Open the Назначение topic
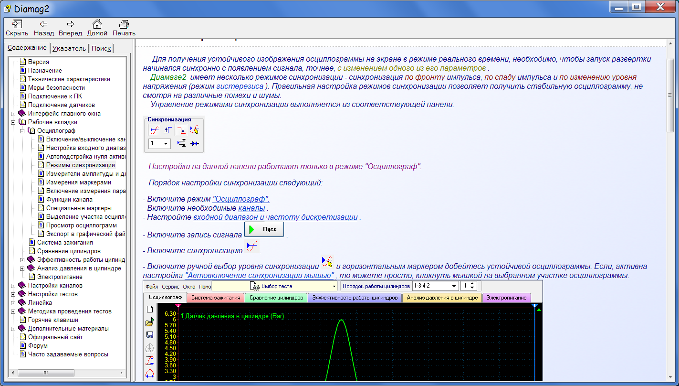 [x=45, y=71]
